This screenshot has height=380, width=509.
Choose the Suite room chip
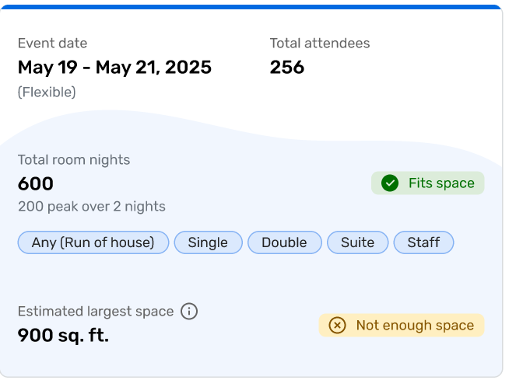357,242
